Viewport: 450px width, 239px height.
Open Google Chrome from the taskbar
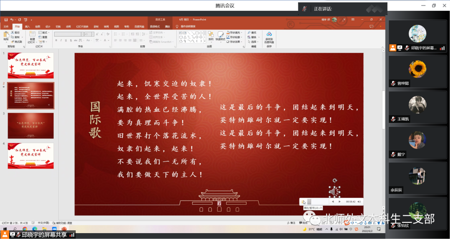click(x=25, y=229)
